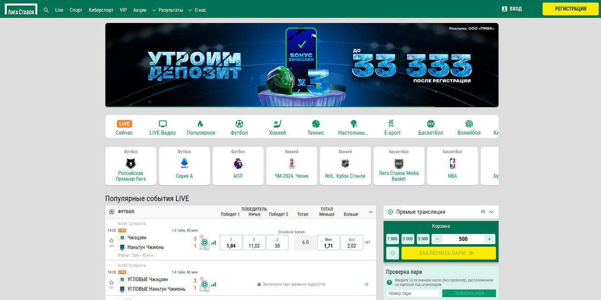Image resolution: width=601 pixels, height=300 pixels.
Task: Open the Чжэцзян team name in the first match
Action: (137, 238)
